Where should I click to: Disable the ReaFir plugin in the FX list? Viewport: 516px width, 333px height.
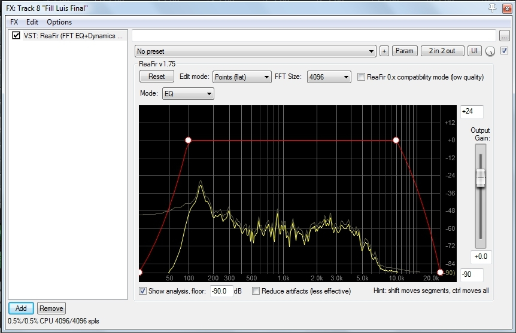16,35
